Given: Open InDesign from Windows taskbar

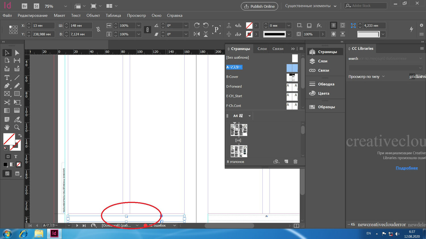Looking at the screenshot, I should point(54,234).
